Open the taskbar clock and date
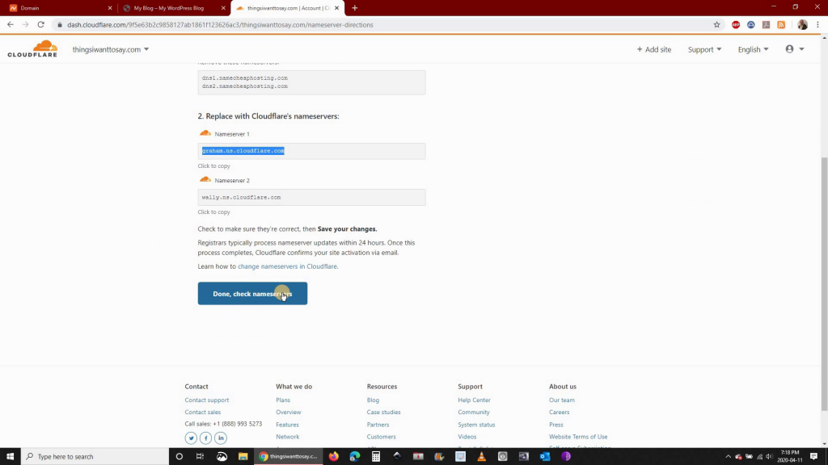This screenshot has width=828, height=465. (x=790, y=457)
